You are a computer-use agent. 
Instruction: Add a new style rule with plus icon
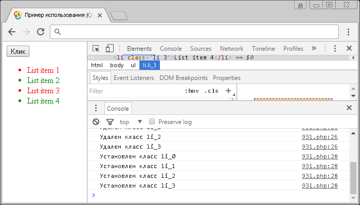pyautogui.click(x=228, y=91)
